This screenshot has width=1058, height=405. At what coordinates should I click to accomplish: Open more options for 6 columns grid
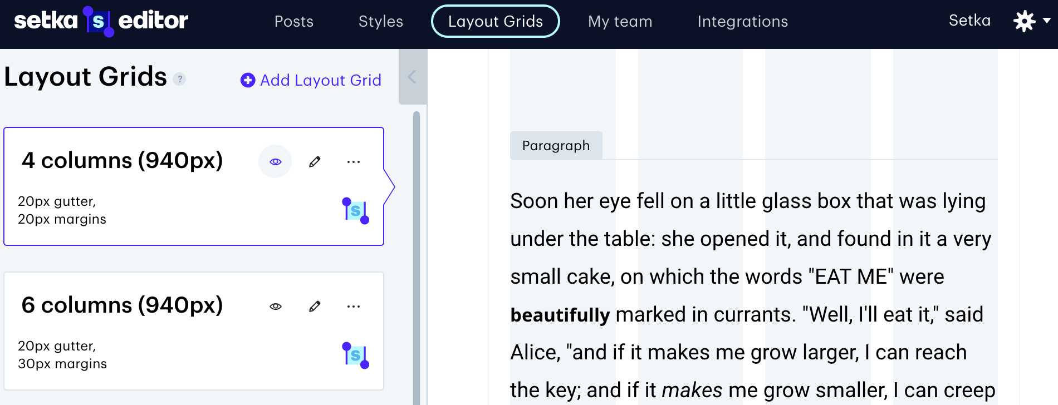pyautogui.click(x=354, y=307)
